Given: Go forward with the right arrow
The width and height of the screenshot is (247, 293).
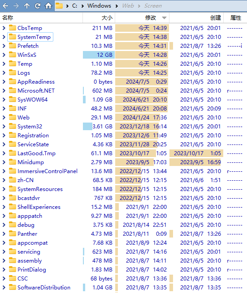Looking at the screenshot, I should (16, 6).
